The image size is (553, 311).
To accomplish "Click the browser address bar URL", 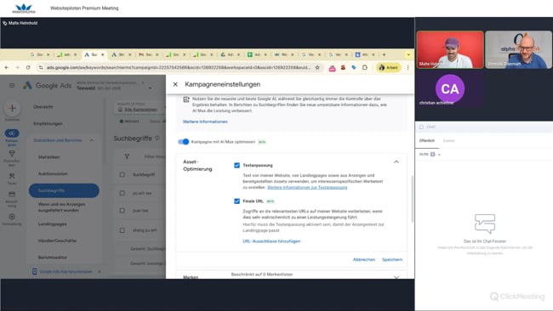I will click(x=179, y=67).
